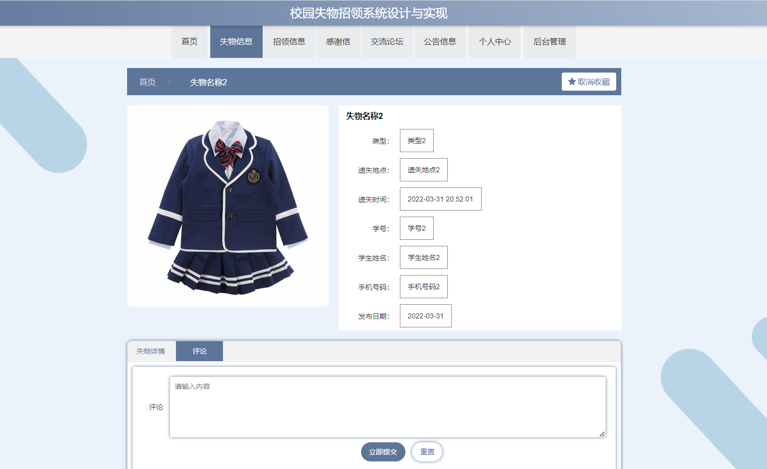Click the 首页 breadcrumb link
This screenshot has height=469, width=767.
[x=147, y=82]
